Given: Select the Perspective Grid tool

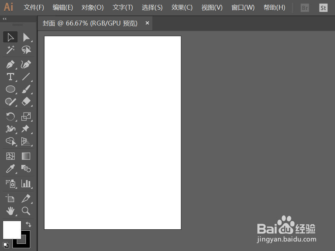Looking at the screenshot, I should (26, 141).
